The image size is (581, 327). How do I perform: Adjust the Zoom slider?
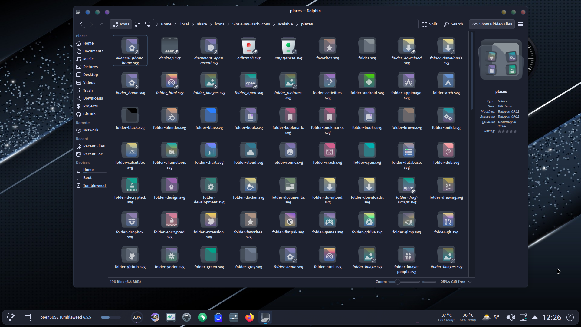tap(404, 282)
